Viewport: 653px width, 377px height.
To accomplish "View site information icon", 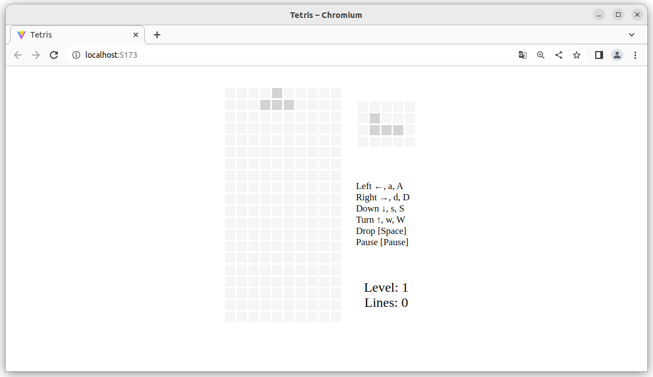I will 76,55.
